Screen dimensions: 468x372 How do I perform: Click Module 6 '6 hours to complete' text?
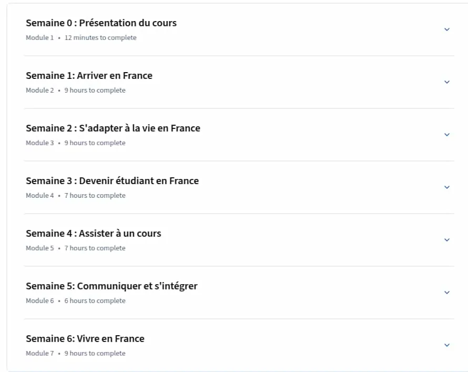pyautogui.click(x=95, y=300)
